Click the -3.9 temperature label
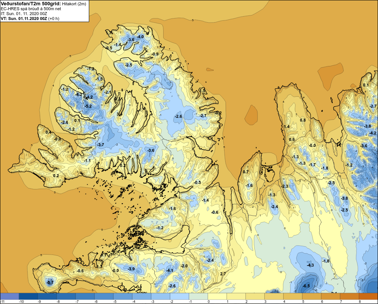 point(131,269)
